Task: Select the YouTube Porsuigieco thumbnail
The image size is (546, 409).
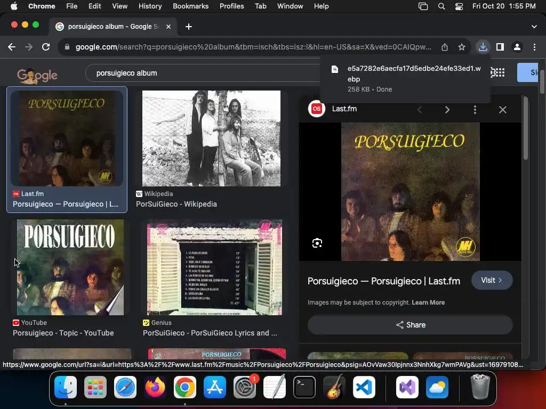Action: point(70,267)
